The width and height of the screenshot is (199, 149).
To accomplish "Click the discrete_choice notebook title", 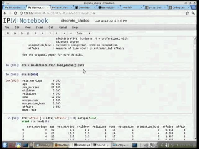I will click(x=75, y=21).
